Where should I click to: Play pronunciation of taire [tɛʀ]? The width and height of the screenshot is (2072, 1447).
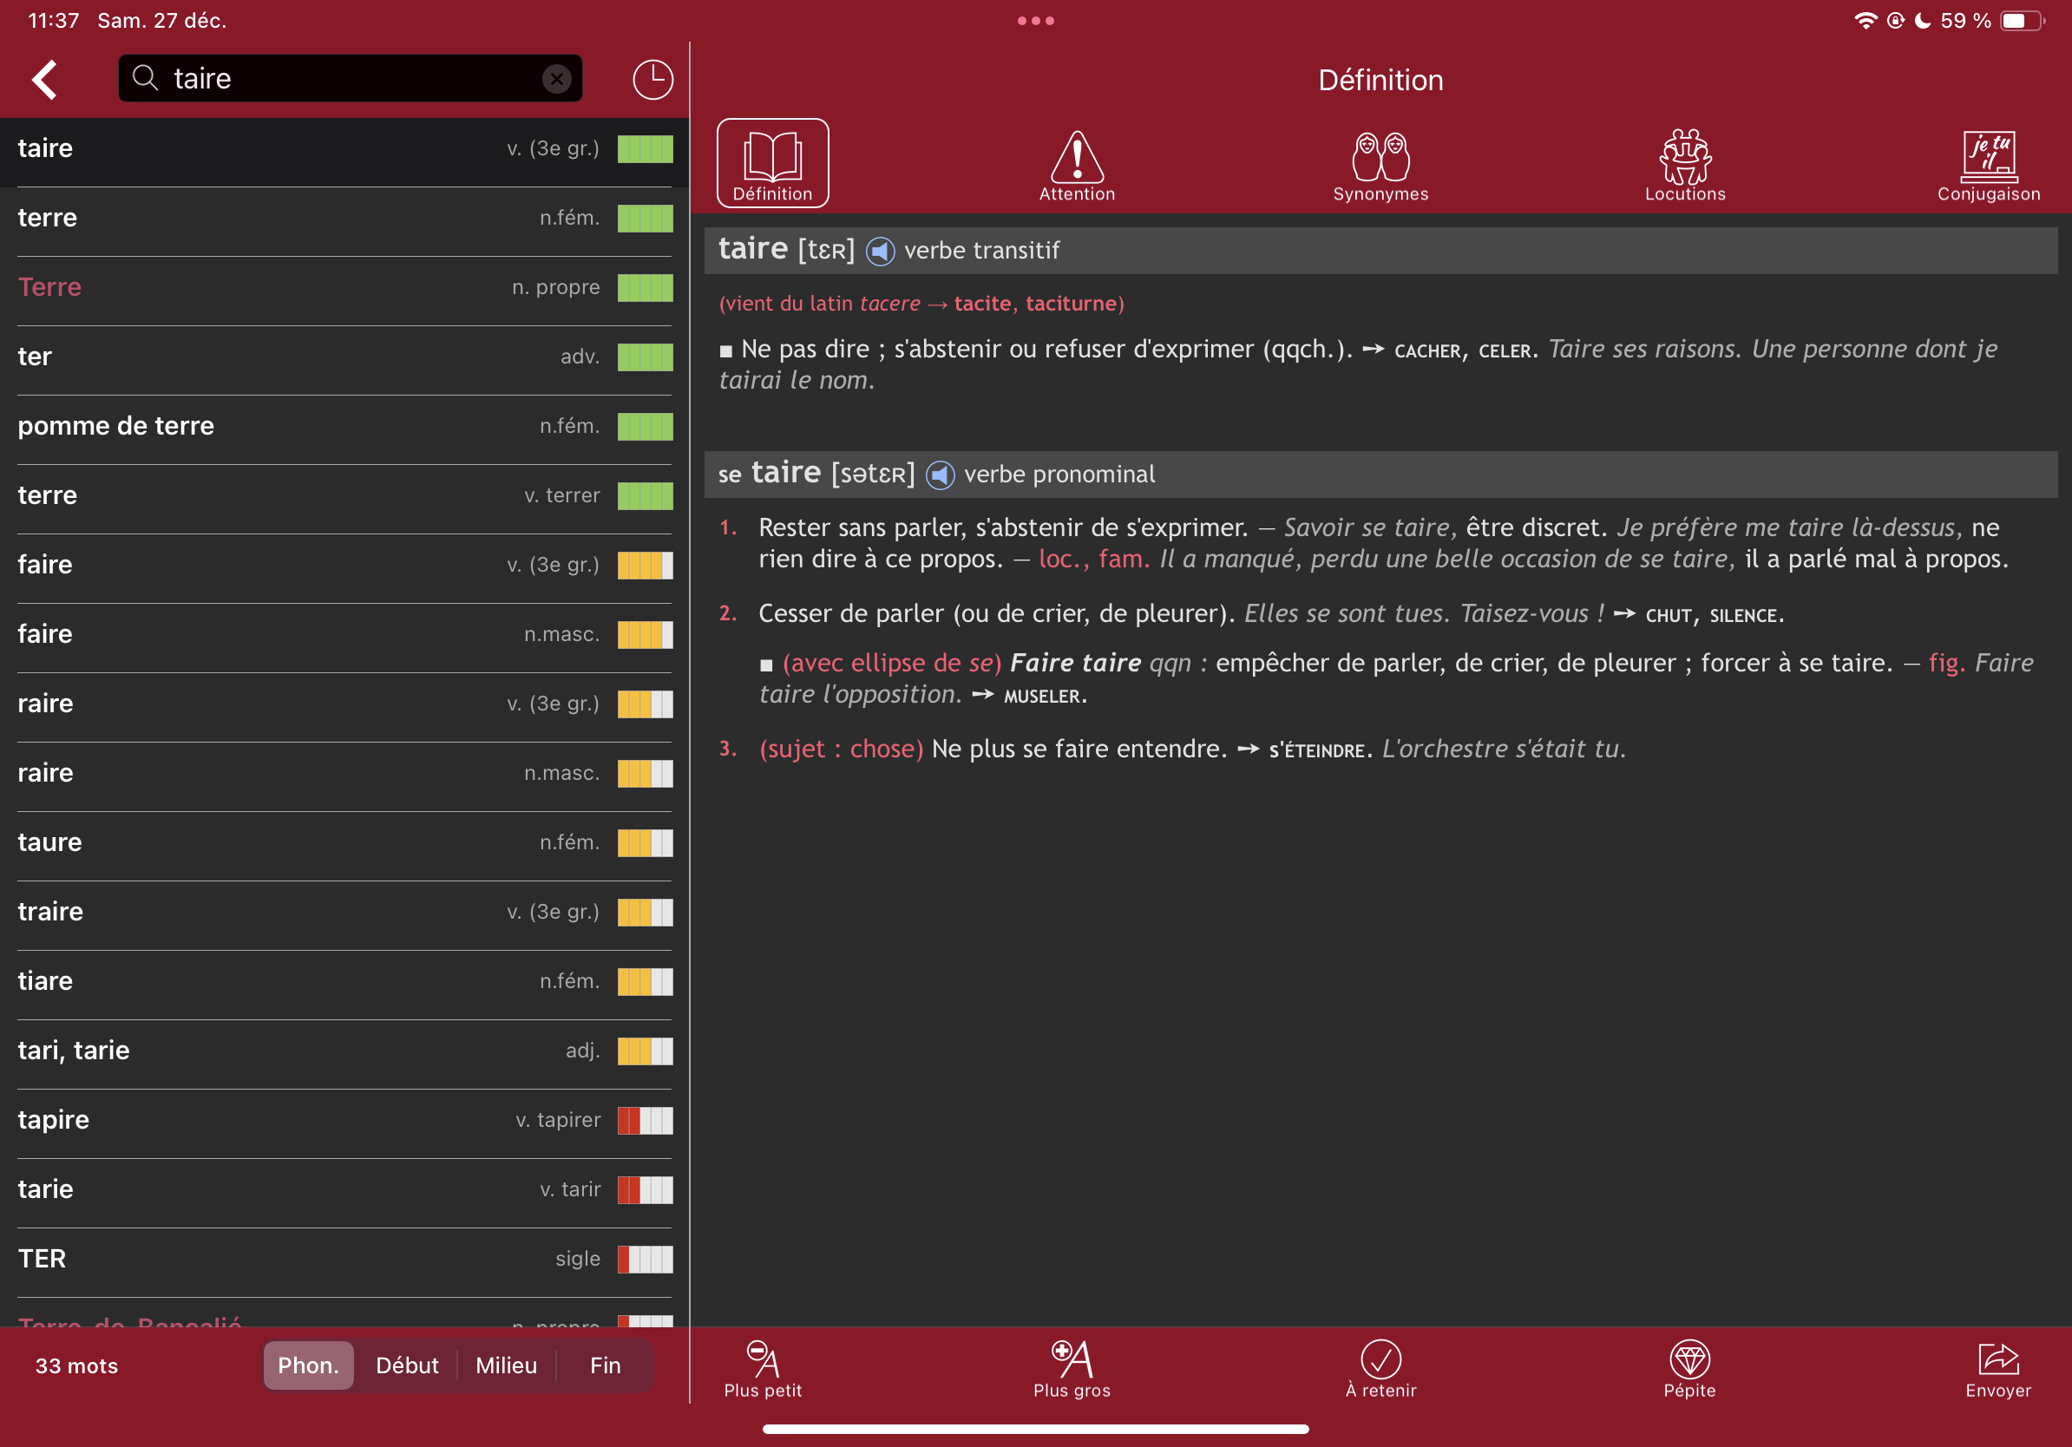pyautogui.click(x=880, y=251)
